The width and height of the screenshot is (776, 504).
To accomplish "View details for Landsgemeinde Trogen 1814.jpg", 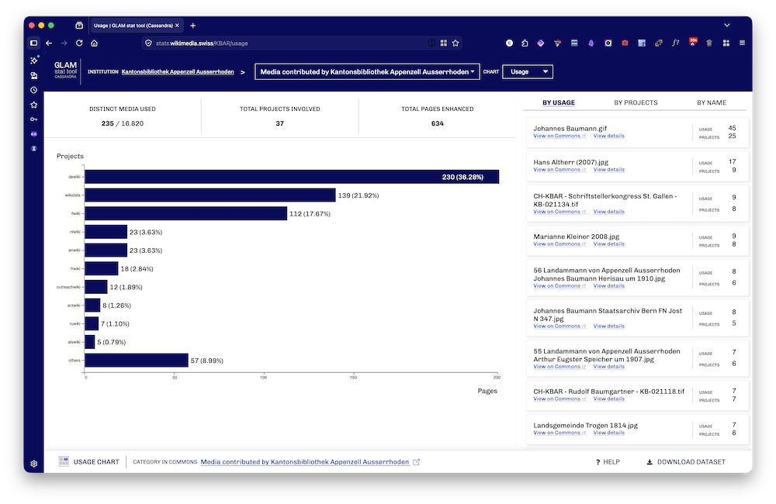I will (608, 433).
